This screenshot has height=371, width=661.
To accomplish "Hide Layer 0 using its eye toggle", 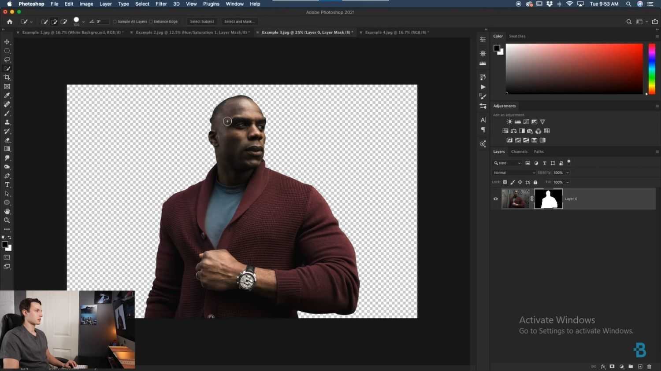I will pyautogui.click(x=495, y=198).
